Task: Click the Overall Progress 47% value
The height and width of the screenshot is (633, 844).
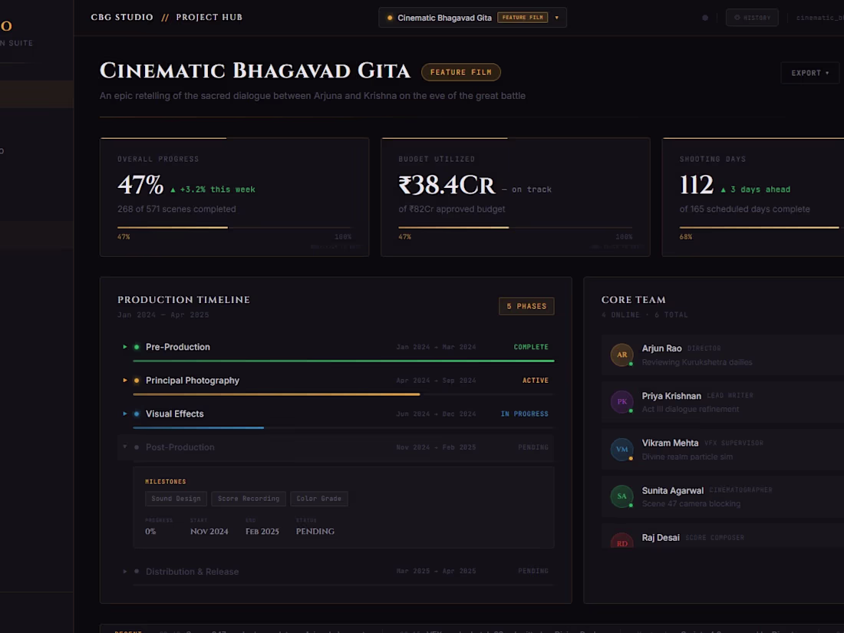Action: [x=140, y=185]
